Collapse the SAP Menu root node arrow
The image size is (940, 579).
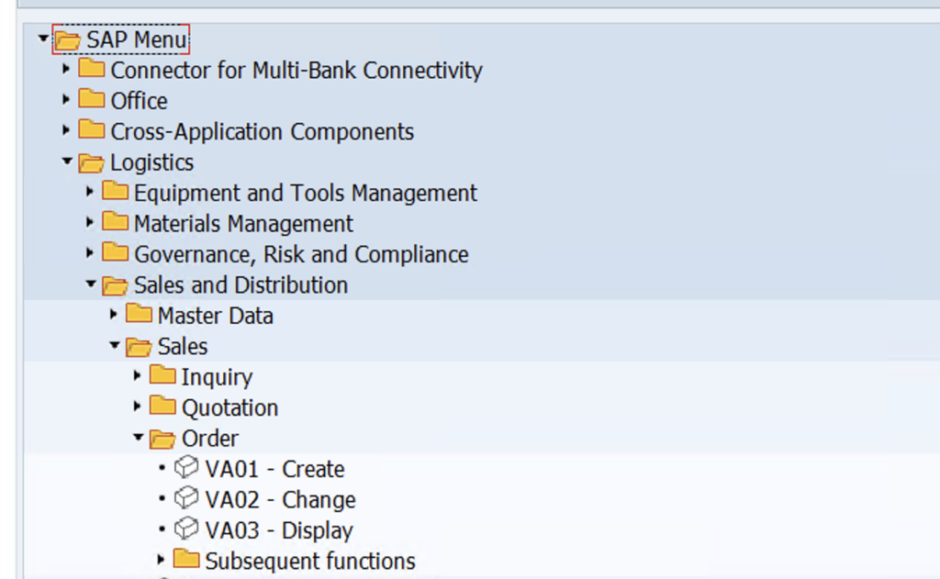point(43,39)
